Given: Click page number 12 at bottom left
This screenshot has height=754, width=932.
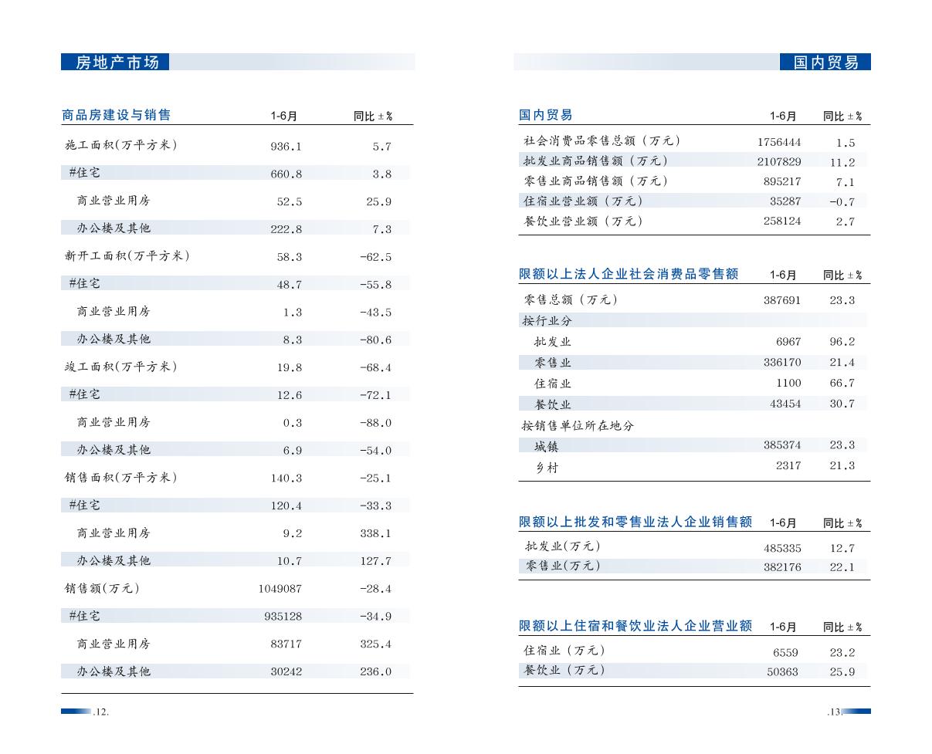Looking at the screenshot, I should (x=101, y=712).
